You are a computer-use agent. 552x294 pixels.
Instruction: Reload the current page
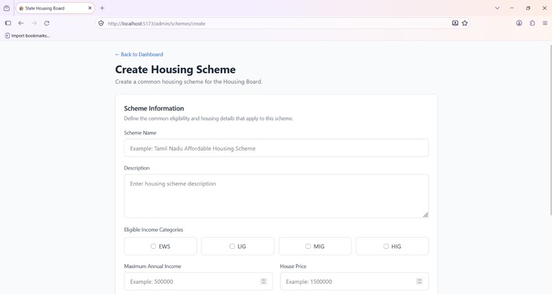click(x=47, y=23)
